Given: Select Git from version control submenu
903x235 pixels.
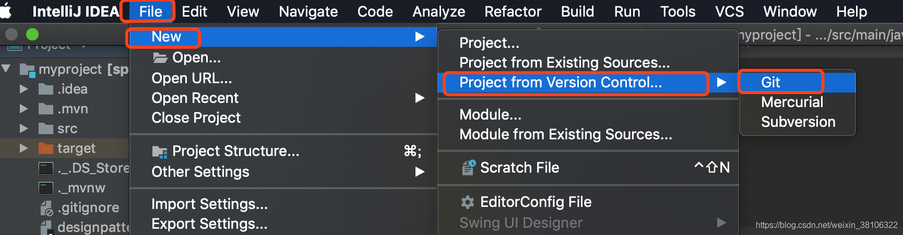Looking at the screenshot, I should point(770,82).
